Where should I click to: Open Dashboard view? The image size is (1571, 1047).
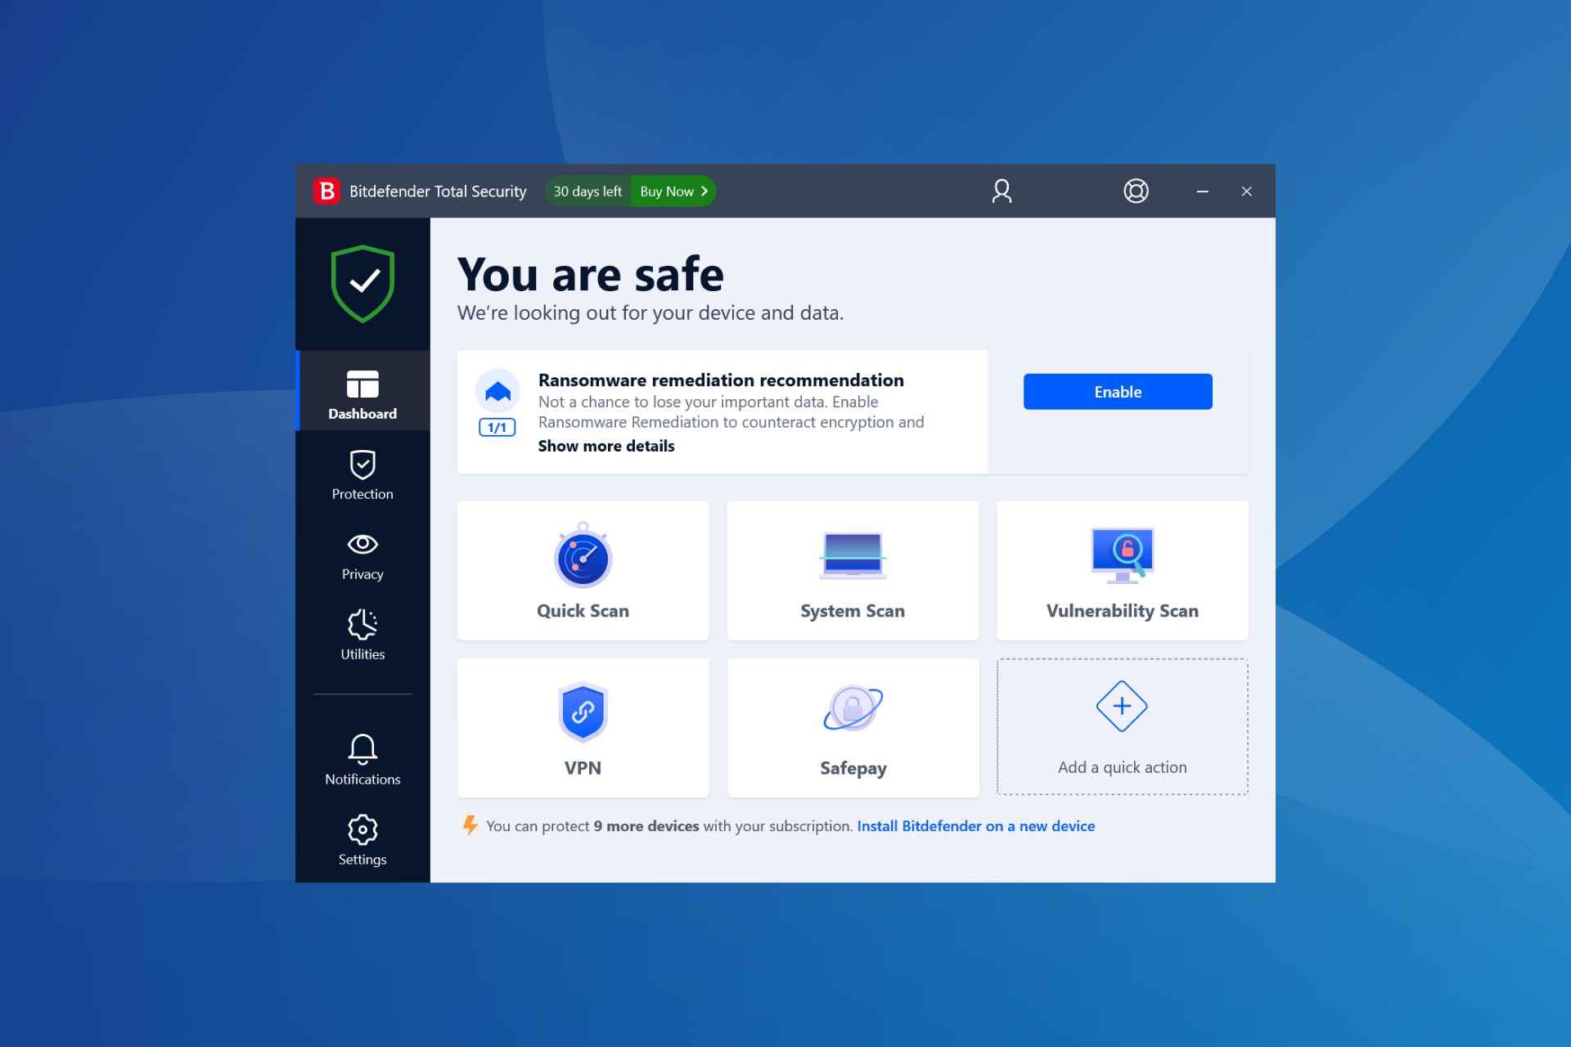tap(362, 393)
